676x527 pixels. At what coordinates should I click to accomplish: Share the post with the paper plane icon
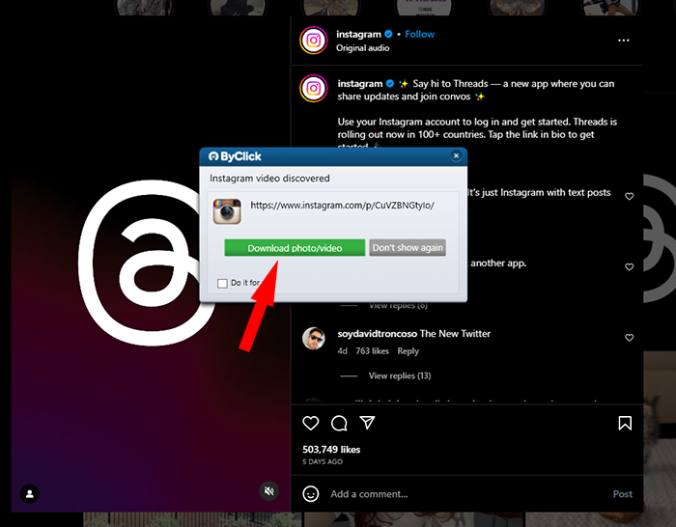pos(367,423)
